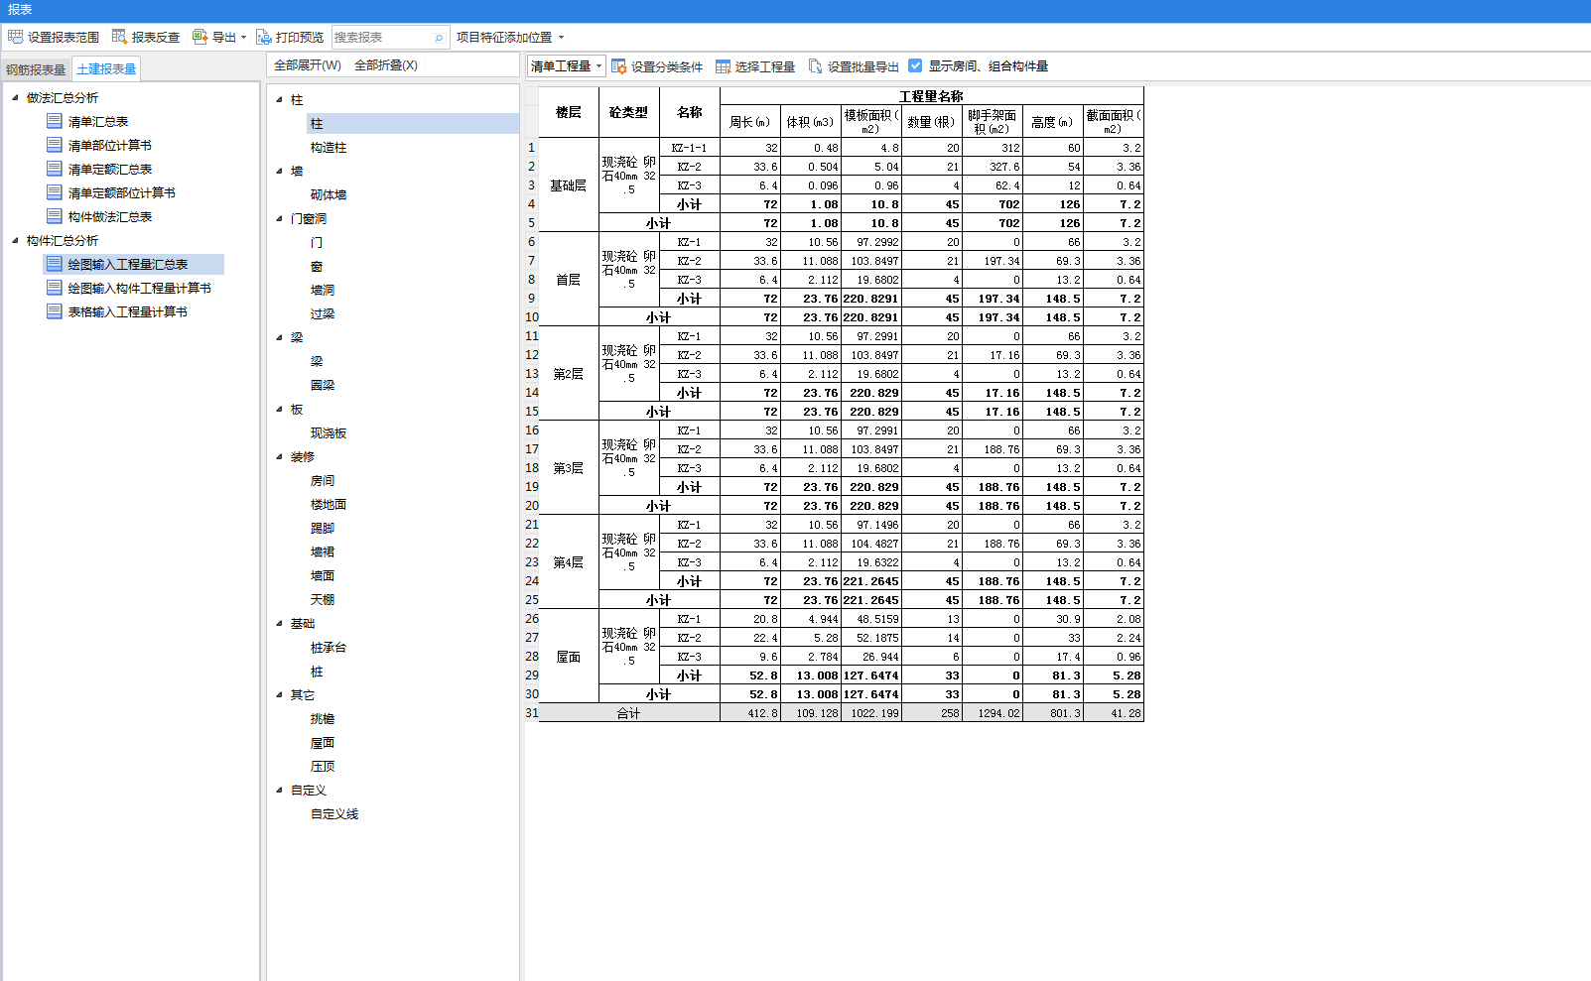Select 墙裙 in component tree
This screenshot has width=1591, height=981.
(323, 552)
